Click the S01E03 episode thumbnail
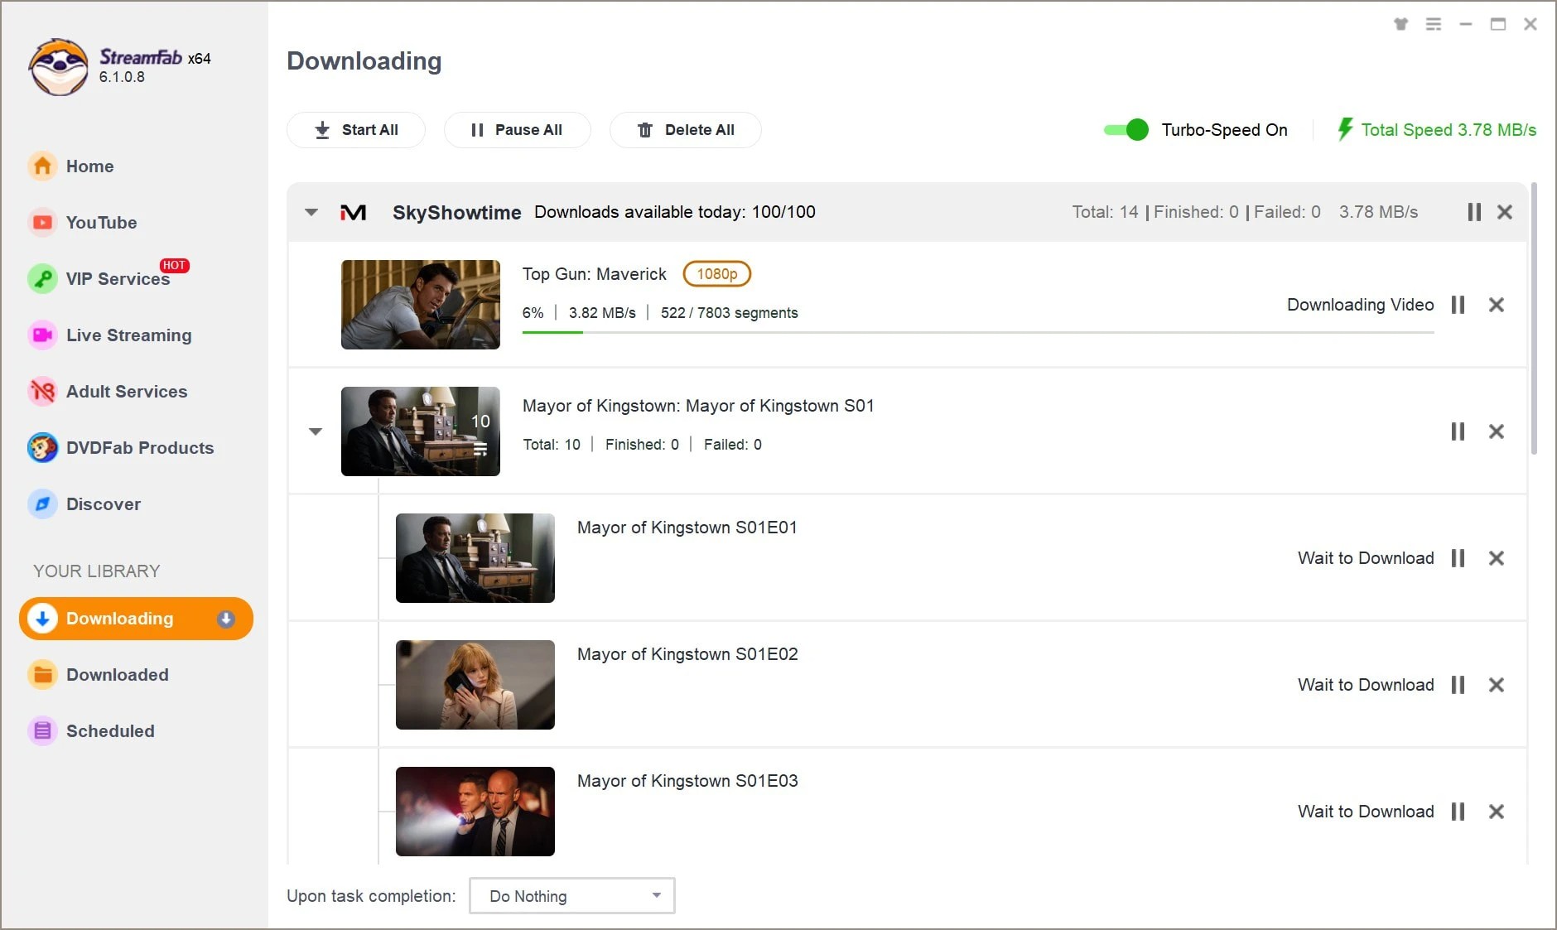Screen dimensions: 1557x930 click(x=475, y=812)
